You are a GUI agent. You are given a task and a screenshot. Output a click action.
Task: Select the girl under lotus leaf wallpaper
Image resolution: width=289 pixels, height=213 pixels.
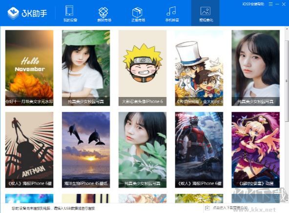[x=86, y=68]
